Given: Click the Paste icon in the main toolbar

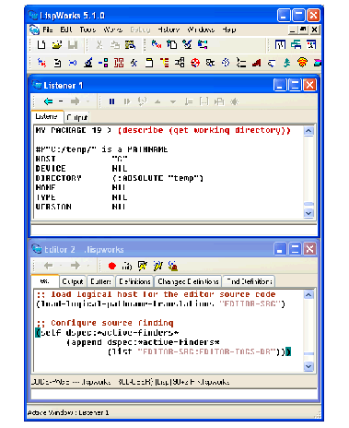Looking at the screenshot, I should 130,45.
